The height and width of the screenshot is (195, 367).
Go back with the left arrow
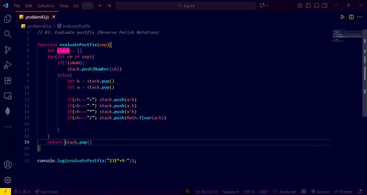coord(100,5)
